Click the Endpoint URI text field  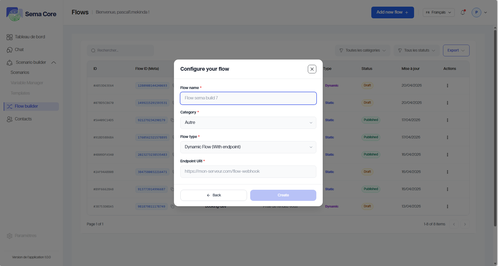pos(248,172)
